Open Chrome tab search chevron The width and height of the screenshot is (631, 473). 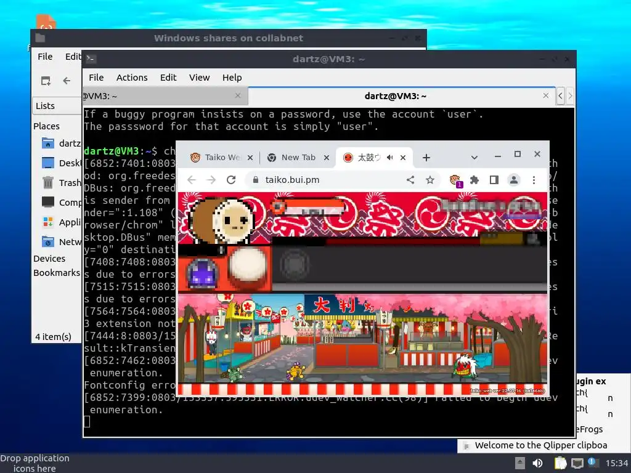[x=474, y=157]
